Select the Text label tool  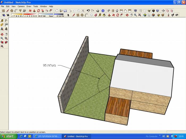6,25
